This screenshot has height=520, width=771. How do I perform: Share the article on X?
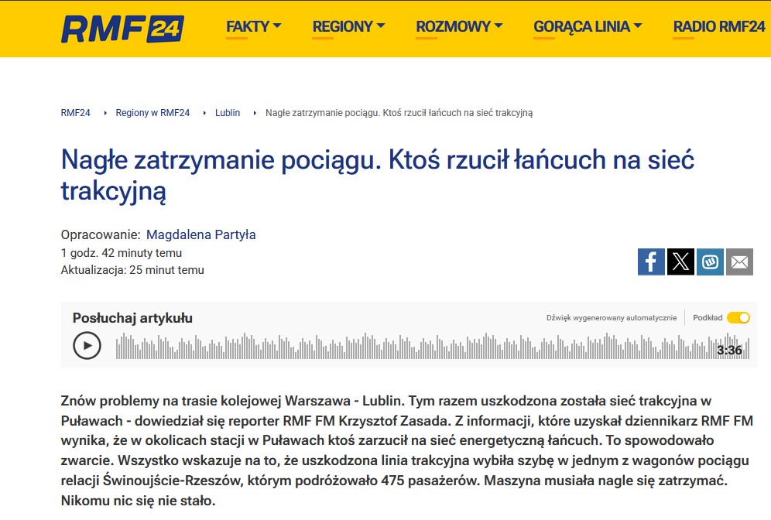coord(680,262)
